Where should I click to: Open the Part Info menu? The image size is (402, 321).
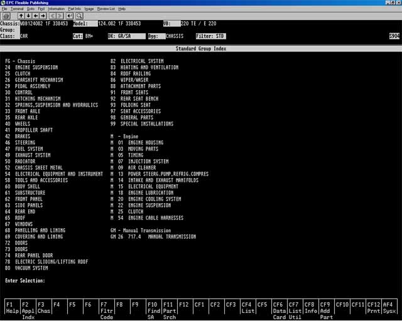pos(74,9)
